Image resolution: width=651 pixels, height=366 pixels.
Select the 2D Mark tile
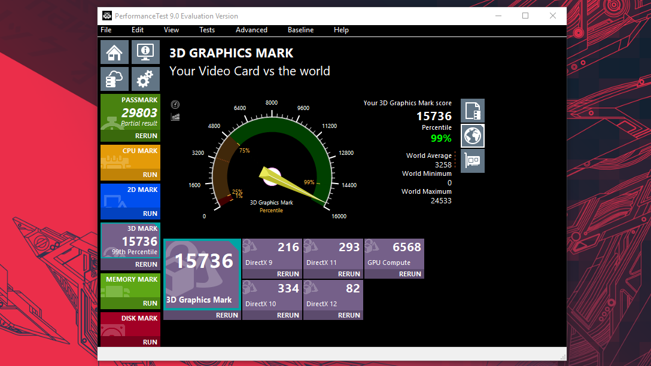tap(130, 196)
